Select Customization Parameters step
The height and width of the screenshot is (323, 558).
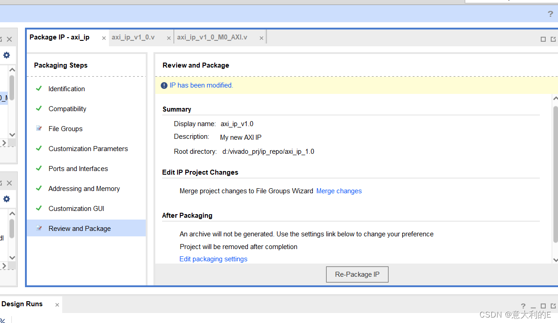coord(88,149)
